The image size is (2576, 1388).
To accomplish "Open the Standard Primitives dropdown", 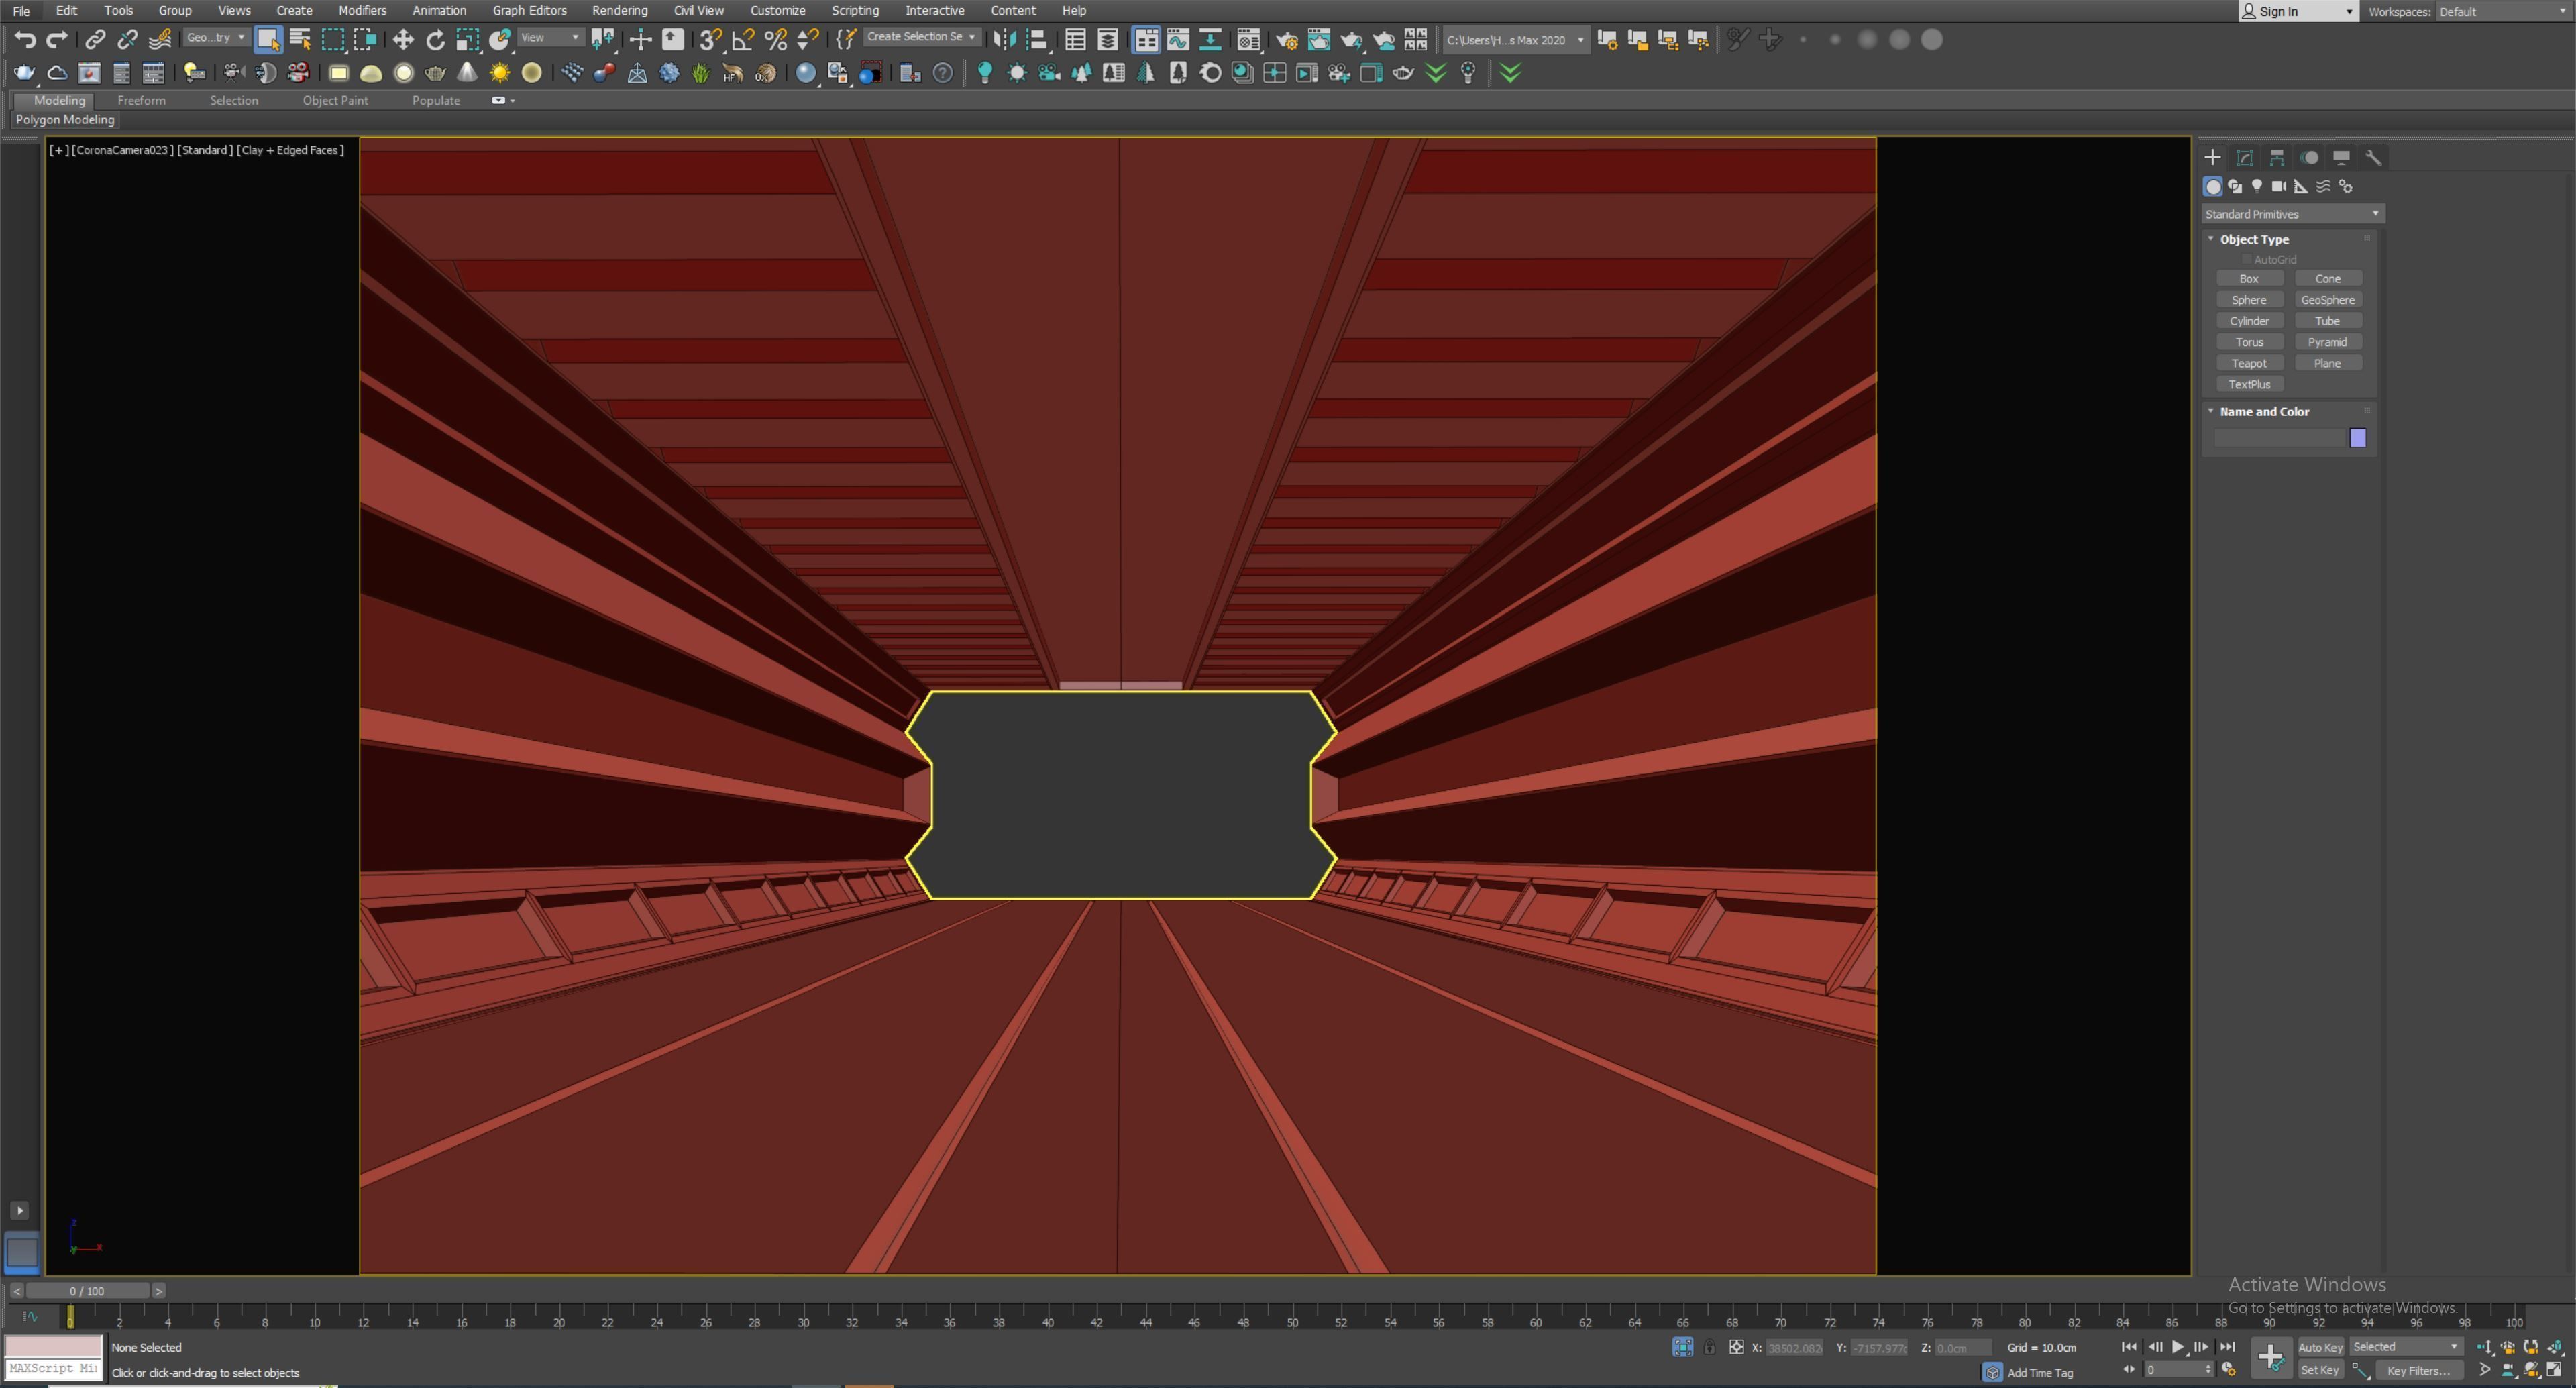I will click(x=2292, y=214).
